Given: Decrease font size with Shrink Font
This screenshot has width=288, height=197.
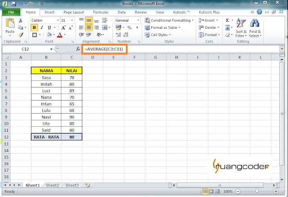Looking at the screenshot, I should click(71, 28).
